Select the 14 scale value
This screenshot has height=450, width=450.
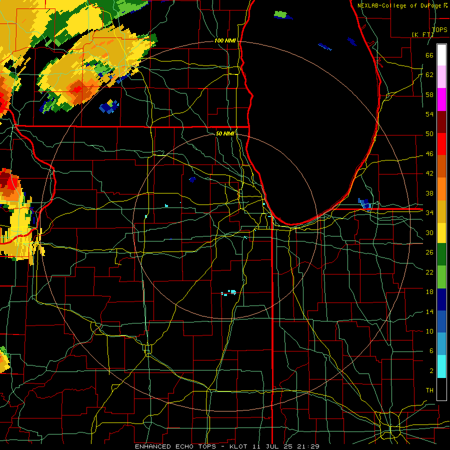(429, 311)
